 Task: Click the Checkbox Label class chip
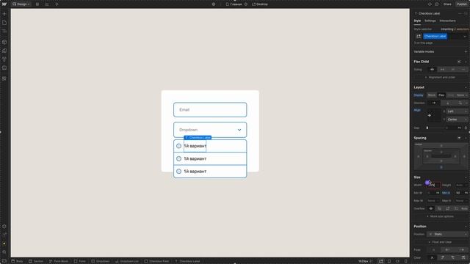click(435, 36)
